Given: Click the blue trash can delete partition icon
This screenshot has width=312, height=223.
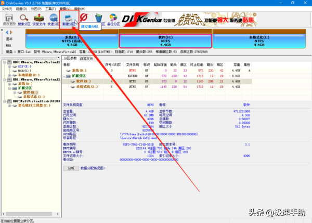Looking at the screenshot, I should pyautogui.click(x=98, y=18).
